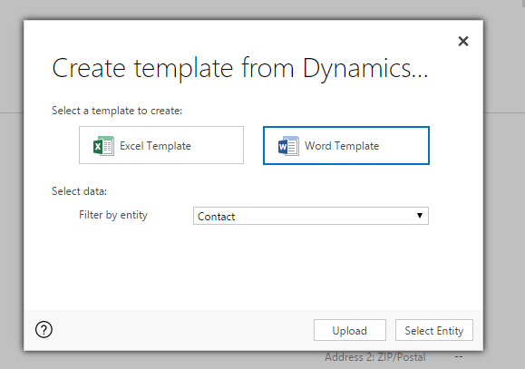Screen dimensions: 525x369
Task: Open help via the question mark icon
Action: [44, 330]
